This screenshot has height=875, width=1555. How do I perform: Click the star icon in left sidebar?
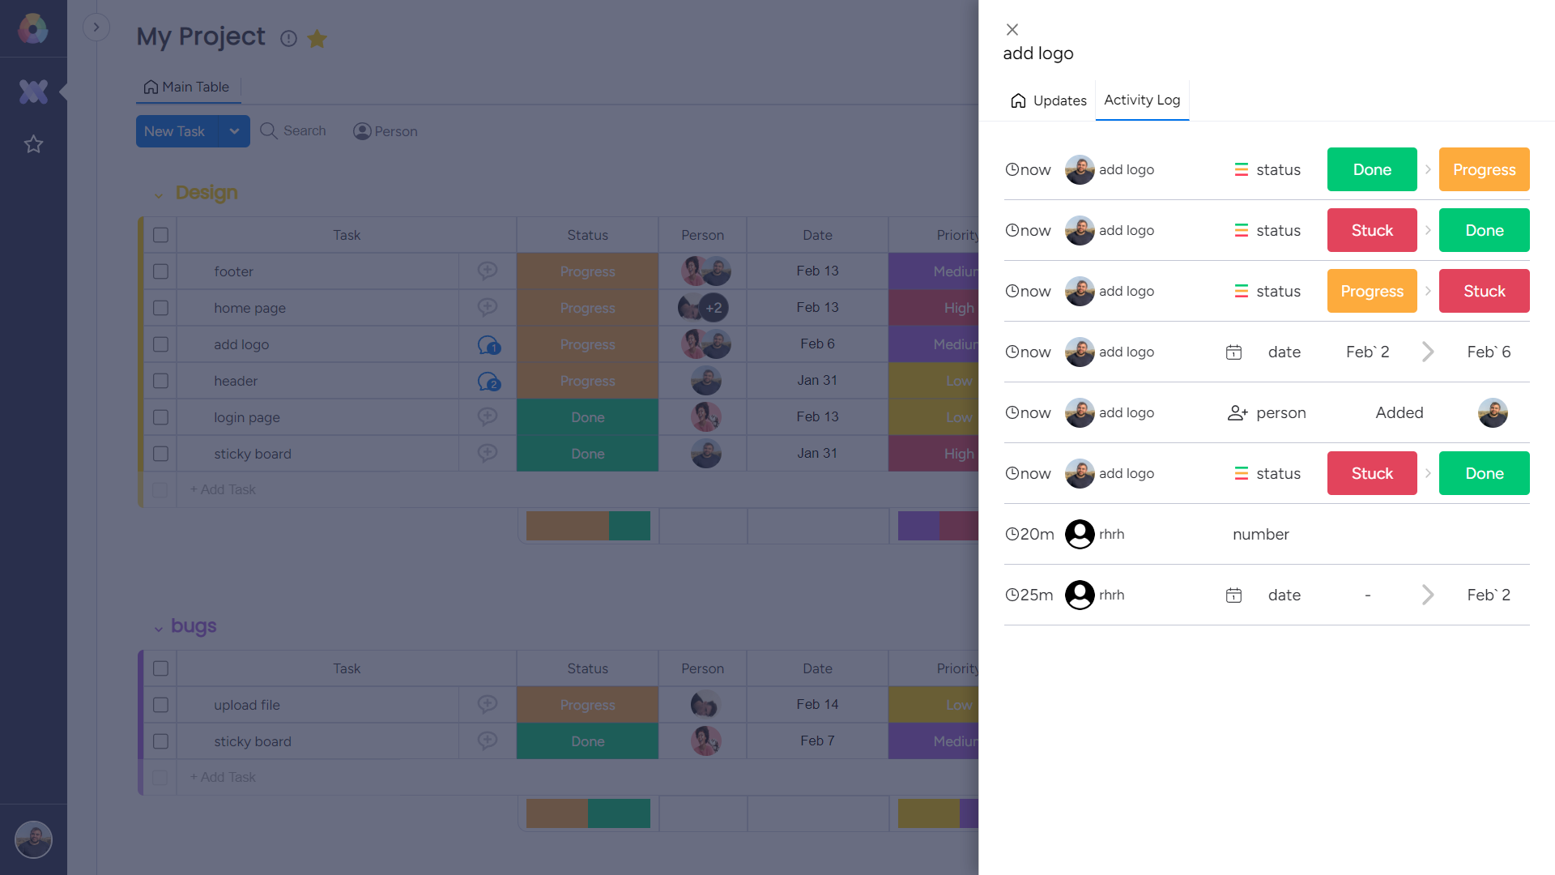click(33, 143)
